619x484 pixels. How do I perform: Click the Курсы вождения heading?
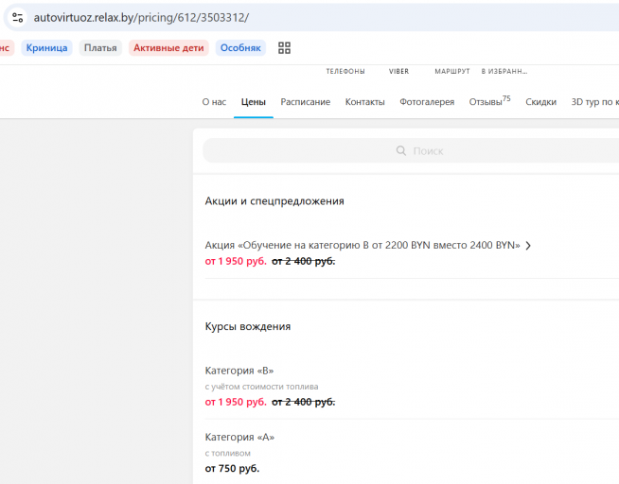pyautogui.click(x=248, y=326)
